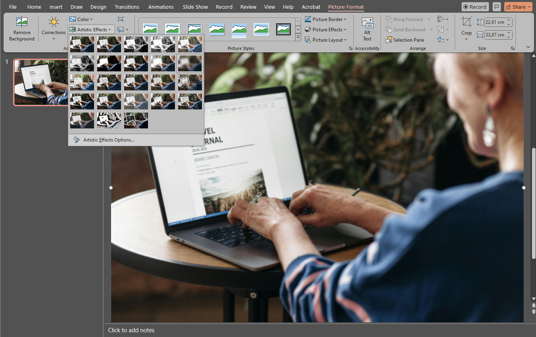Click the 'Click to add notes' area

[x=131, y=330]
